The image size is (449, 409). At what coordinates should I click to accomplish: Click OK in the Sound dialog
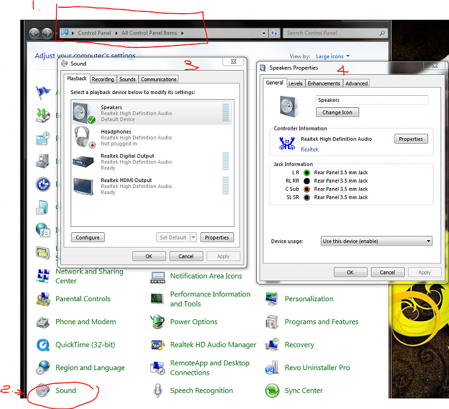[149, 256]
